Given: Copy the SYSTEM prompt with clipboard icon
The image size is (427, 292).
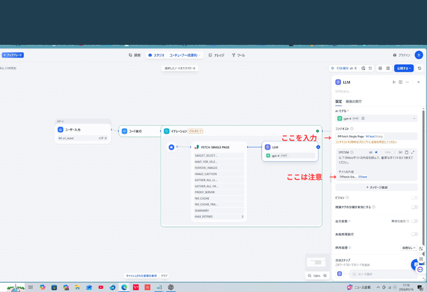Looking at the screenshot, I should (406, 152).
